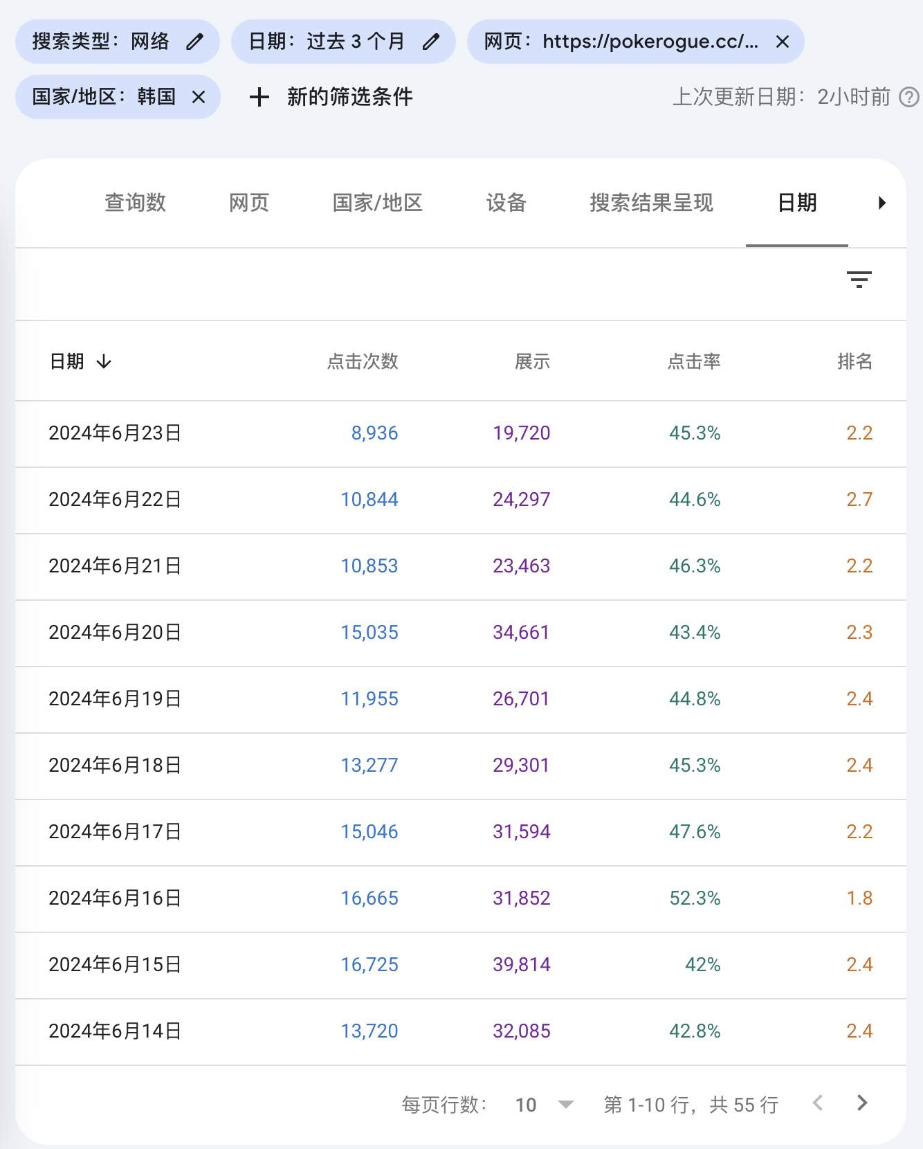923x1149 pixels.
Task: Click CTR value 47.6%
Action: click(x=695, y=832)
